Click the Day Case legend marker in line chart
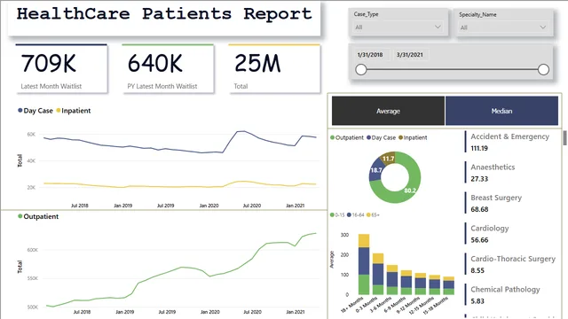 pos(20,110)
